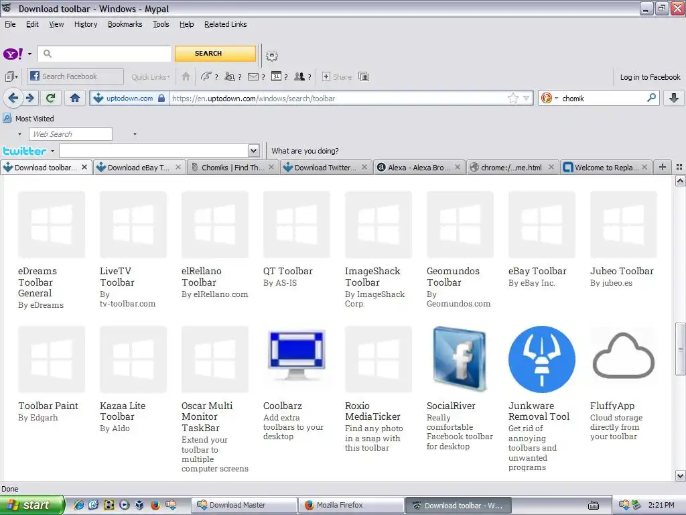The height and width of the screenshot is (515, 686).
Task: Click scrollbar up arrow
Action: (680, 180)
